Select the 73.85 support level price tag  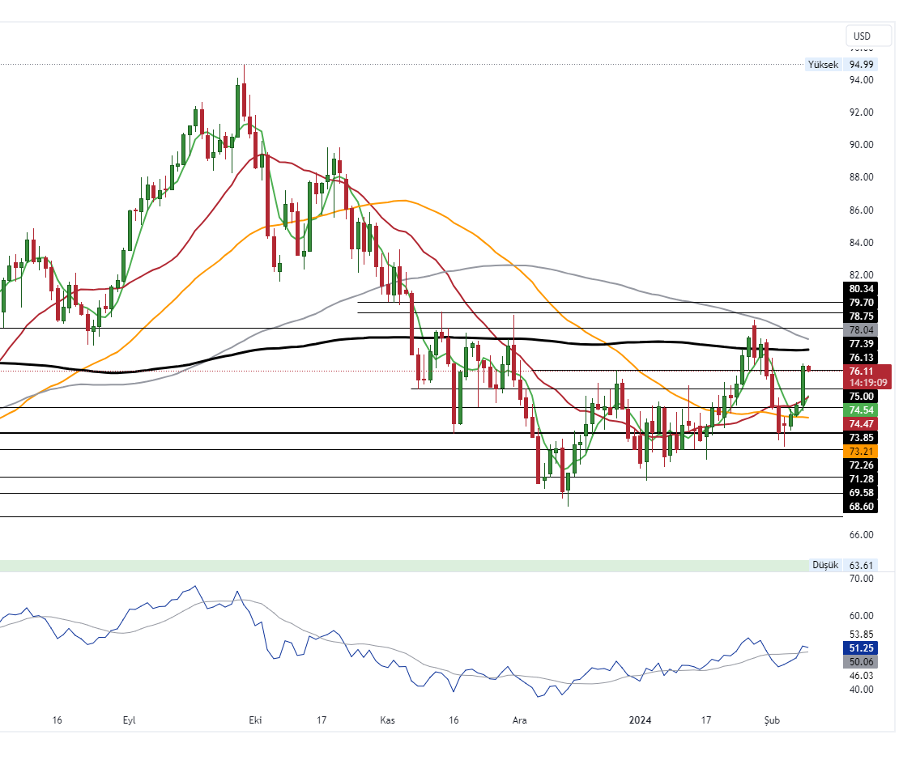pos(861,437)
